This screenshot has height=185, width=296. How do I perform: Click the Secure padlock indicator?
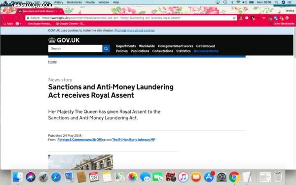[x=33, y=18]
